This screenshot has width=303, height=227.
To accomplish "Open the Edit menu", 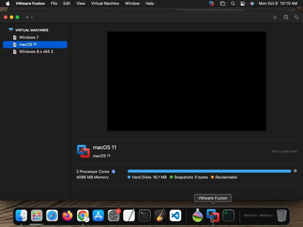I will pos(67,4).
